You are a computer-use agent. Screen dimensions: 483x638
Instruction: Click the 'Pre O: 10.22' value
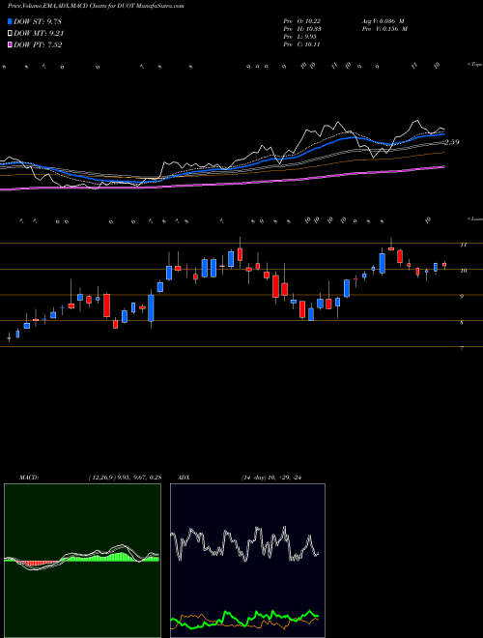(302, 21)
